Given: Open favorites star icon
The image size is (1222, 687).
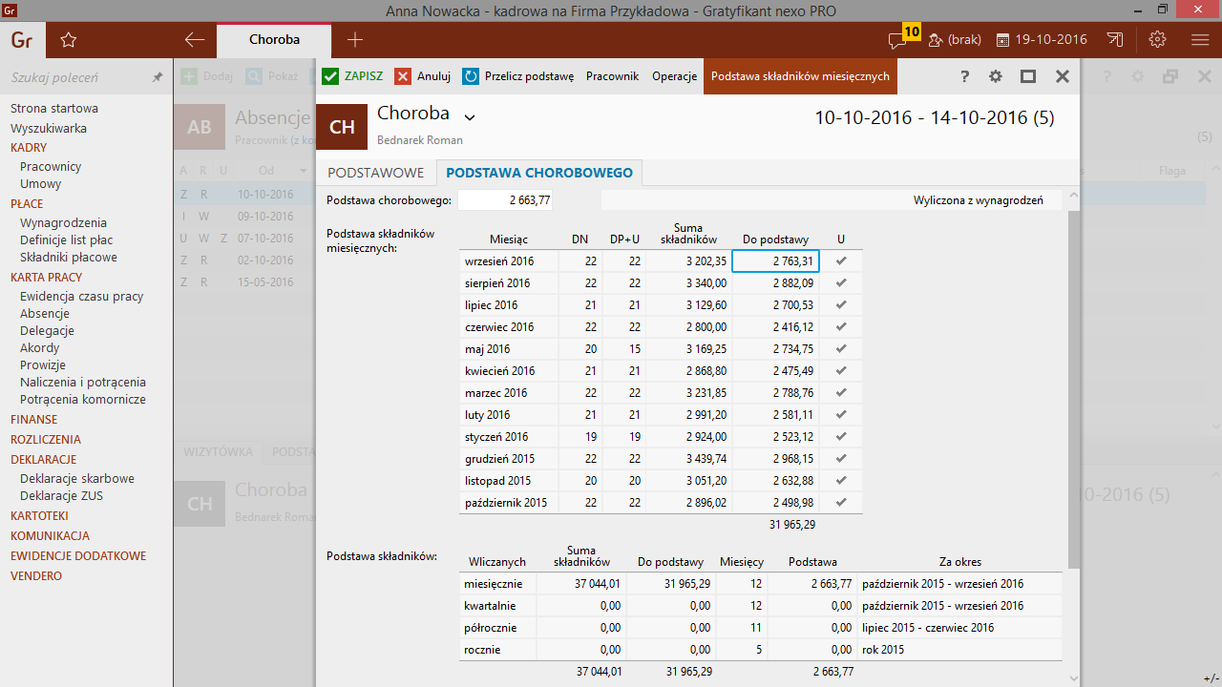Looking at the screenshot, I should (x=68, y=40).
